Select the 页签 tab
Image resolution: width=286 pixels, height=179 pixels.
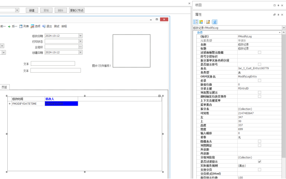click(x=4, y=87)
